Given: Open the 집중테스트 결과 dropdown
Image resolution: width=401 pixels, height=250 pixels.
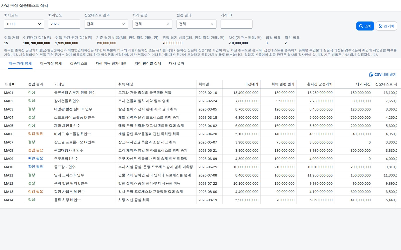Looking at the screenshot, I should tap(106, 24).
